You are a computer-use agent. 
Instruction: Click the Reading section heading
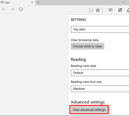(x=78, y=59)
